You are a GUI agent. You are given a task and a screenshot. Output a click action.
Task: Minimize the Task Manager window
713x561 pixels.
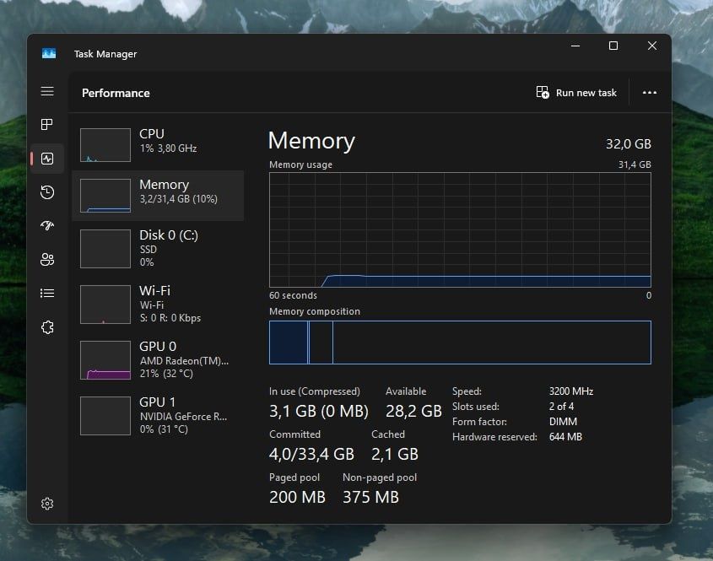(x=575, y=46)
